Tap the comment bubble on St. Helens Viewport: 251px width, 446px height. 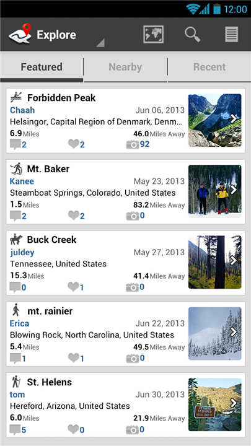tap(15, 429)
